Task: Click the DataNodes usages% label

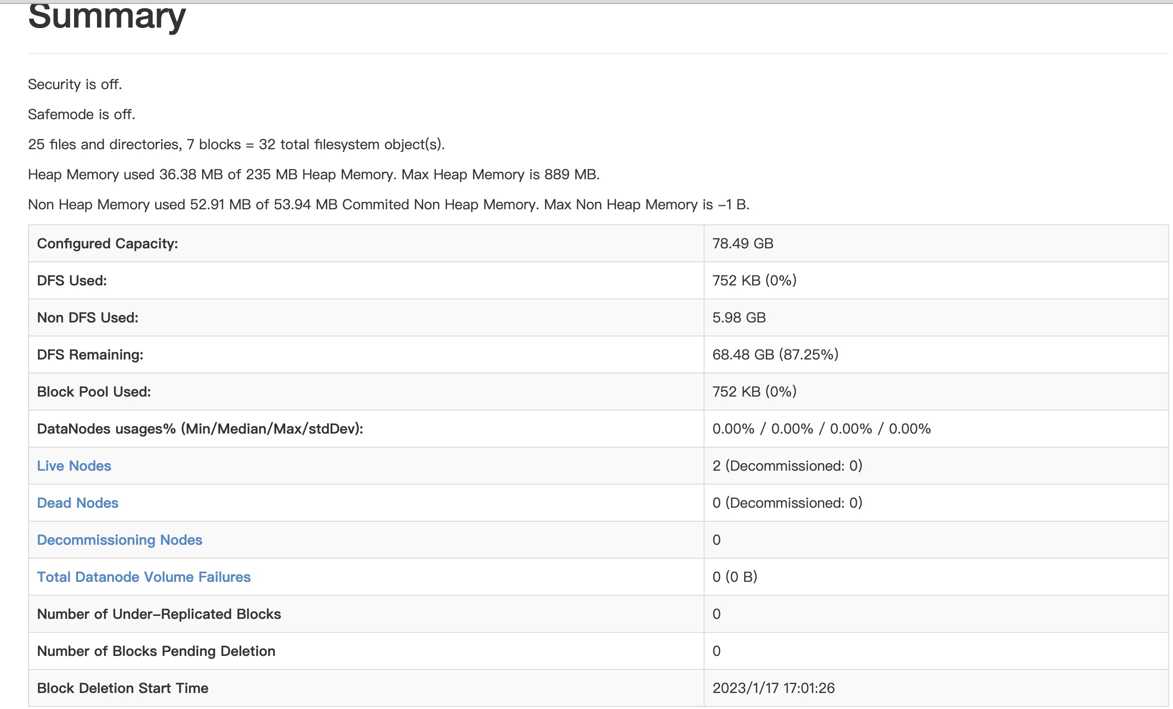Action: click(x=200, y=429)
